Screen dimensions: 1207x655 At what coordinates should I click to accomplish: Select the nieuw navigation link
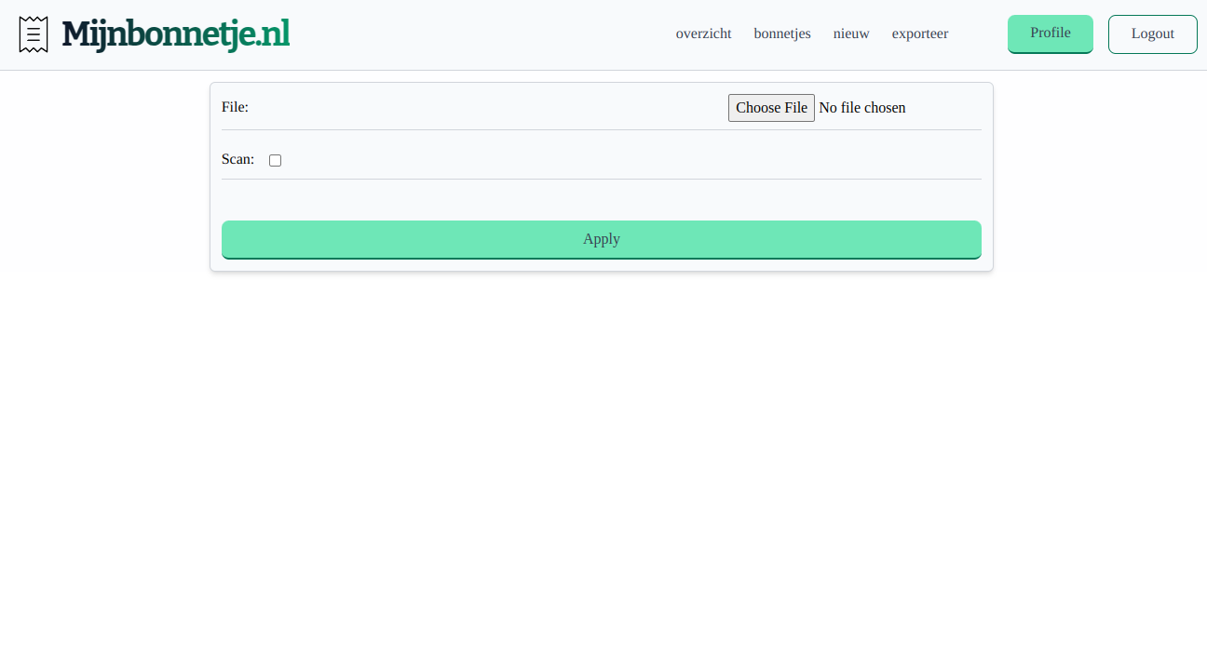[x=850, y=33]
